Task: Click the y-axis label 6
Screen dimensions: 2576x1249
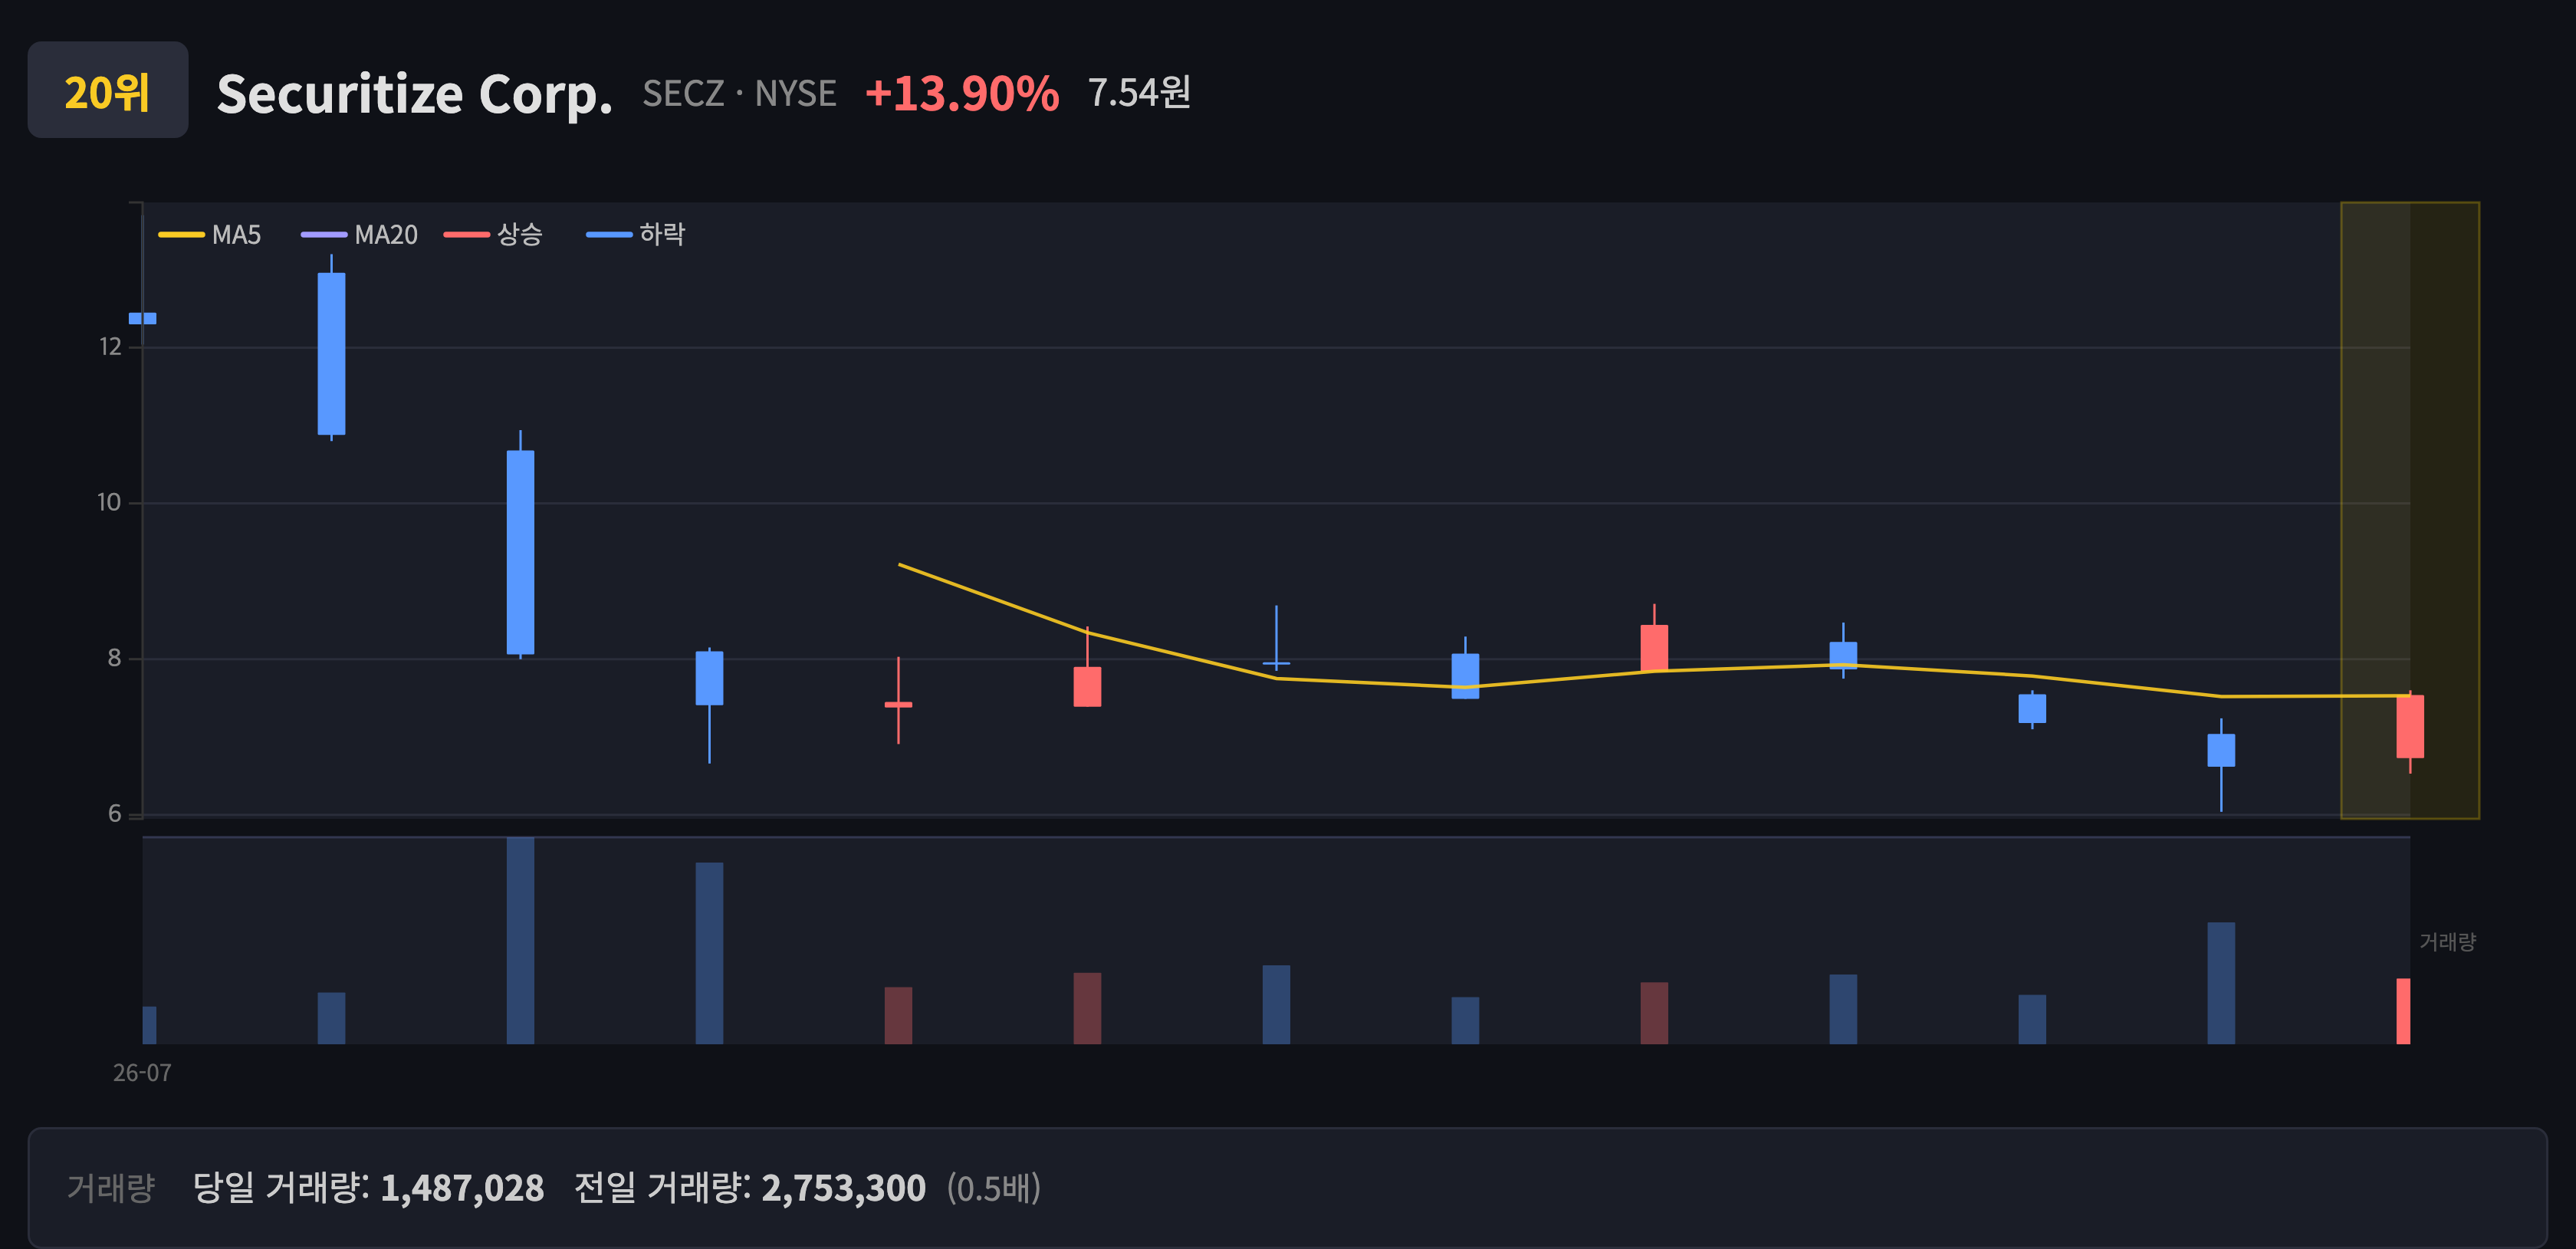Action: [x=114, y=814]
